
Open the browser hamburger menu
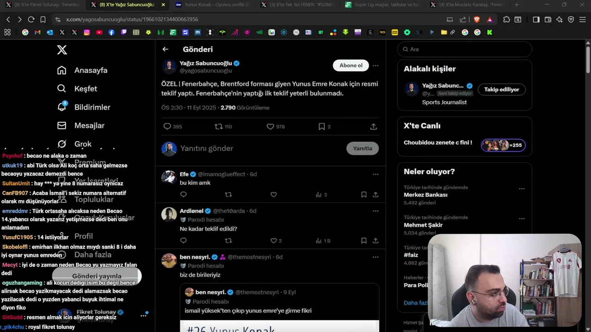click(583, 19)
